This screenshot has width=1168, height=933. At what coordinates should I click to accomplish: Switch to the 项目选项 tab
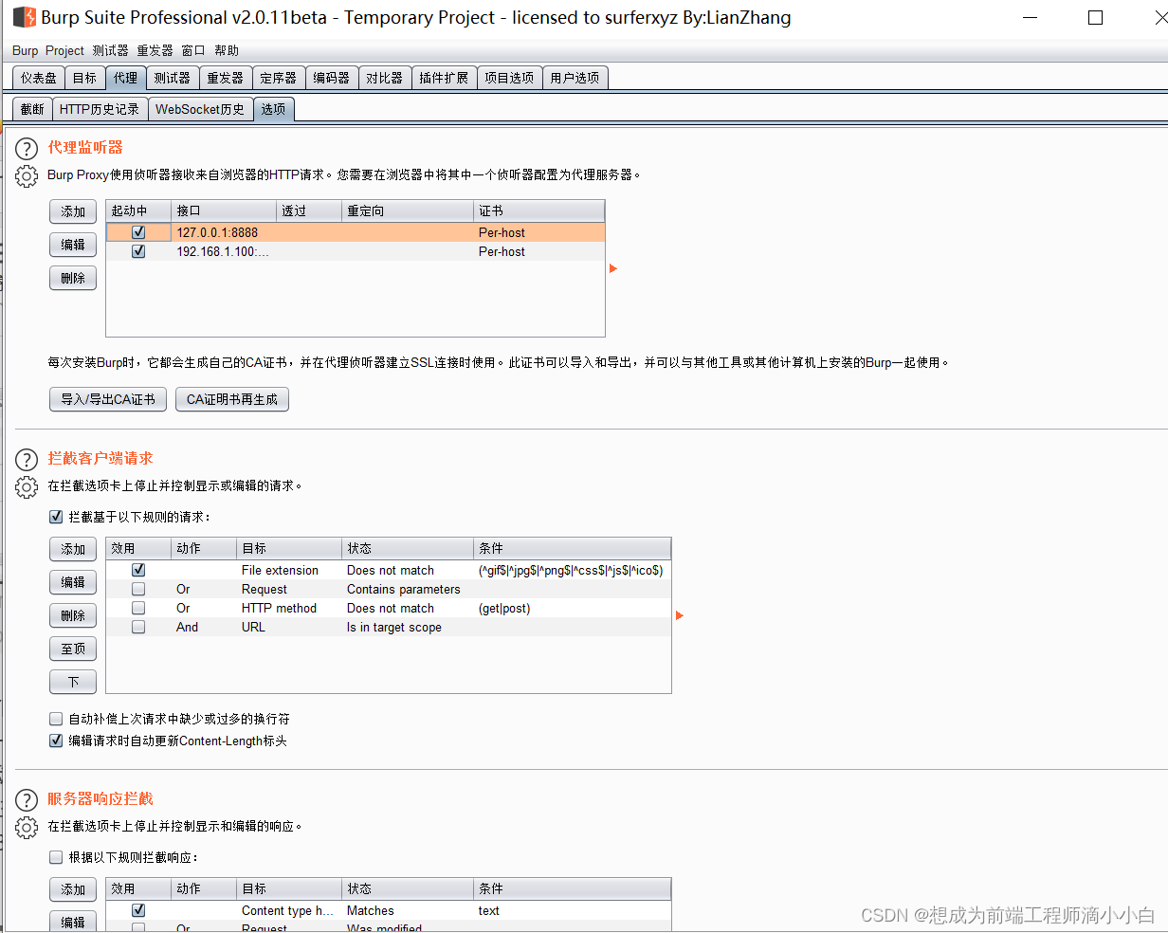(509, 79)
